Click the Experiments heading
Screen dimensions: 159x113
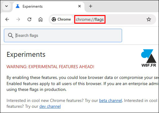pyautogui.click(x=26, y=55)
